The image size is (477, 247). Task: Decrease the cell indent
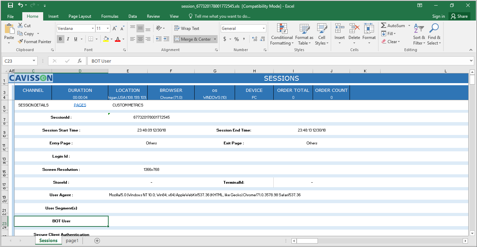(159, 39)
